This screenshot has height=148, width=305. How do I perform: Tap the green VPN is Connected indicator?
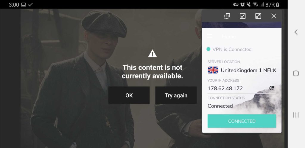point(208,49)
